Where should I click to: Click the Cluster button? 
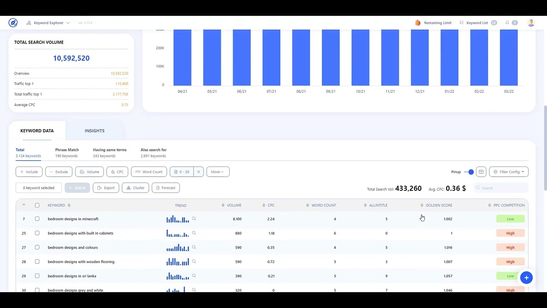(135, 188)
